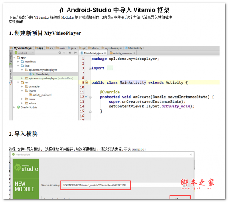Click the collapse-all icon in Project toolbar
This screenshot has height=202, width=228.
[x=64, y=53]
